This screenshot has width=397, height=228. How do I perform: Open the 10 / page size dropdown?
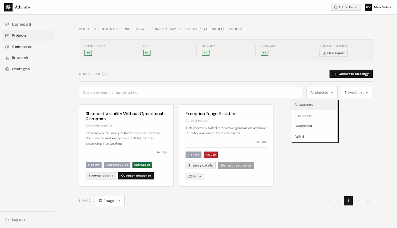pyautogui.click(x=109, y=201)
